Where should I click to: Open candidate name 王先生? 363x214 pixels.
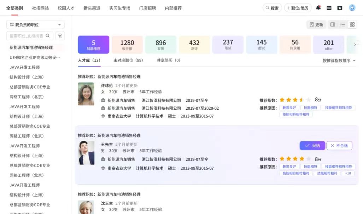pyautogui.click(x=107, y=144)
